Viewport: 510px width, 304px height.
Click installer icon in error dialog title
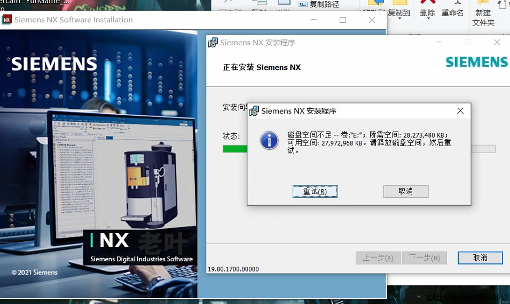254,111
